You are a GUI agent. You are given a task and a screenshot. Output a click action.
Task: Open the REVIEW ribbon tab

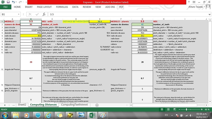pos(87,7)
